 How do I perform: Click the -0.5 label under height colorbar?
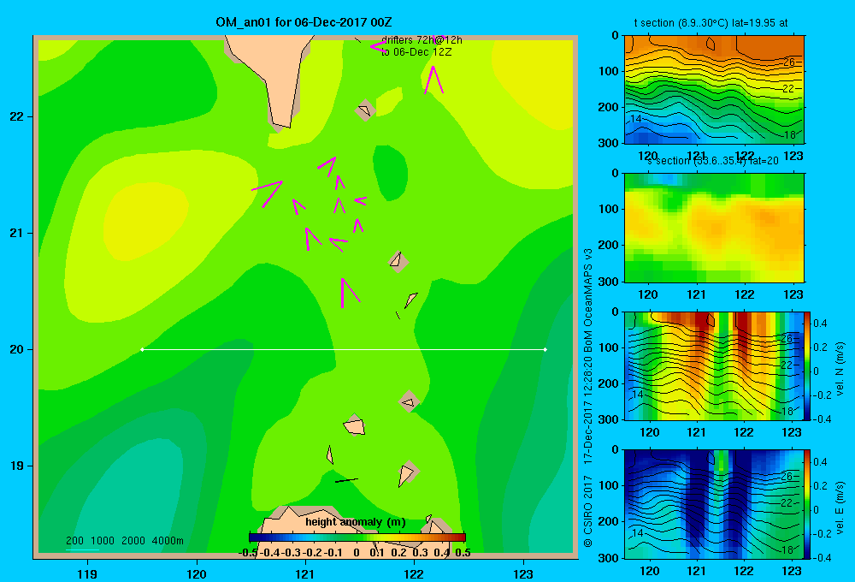click(x=248, y=553)
